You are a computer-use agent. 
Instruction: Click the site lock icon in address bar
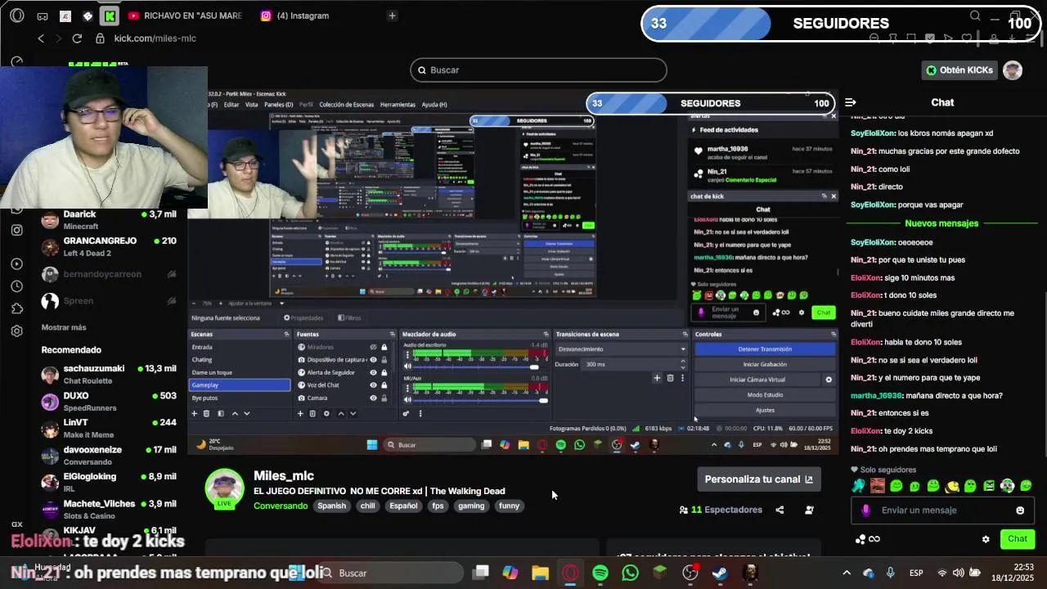coord(100,38)
